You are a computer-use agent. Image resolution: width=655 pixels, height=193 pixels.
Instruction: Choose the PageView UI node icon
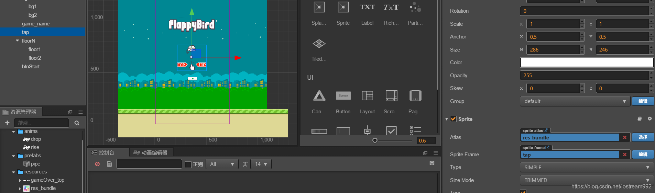click(415, 96)
